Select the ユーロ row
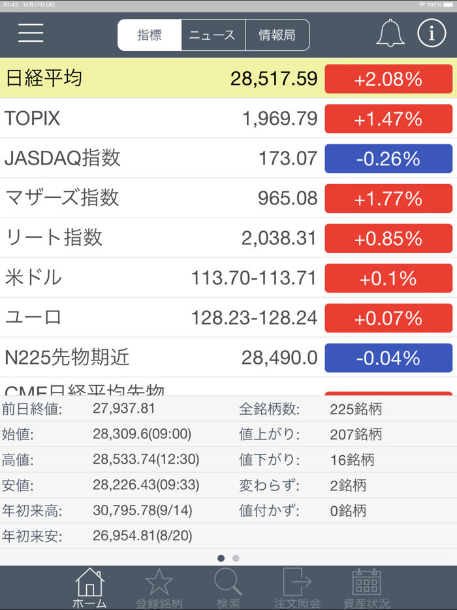 pyautogui.click(x=163, y=318)
